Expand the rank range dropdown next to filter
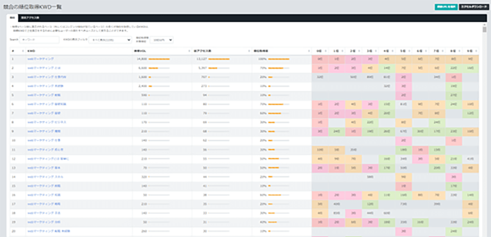This screenshot has height=237, width=491. pos(162,40)
